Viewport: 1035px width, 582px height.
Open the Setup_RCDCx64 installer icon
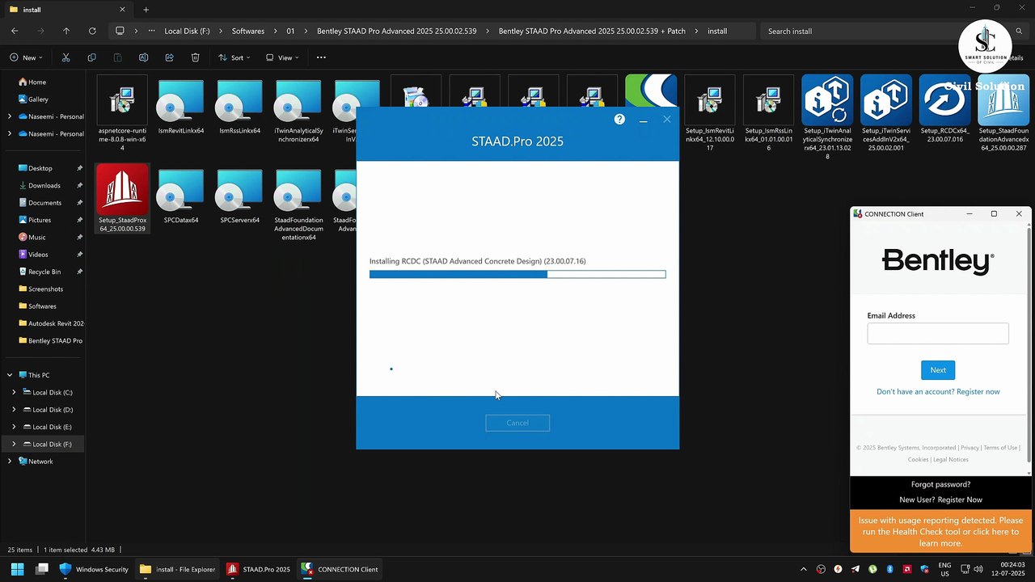click(x=944, y=100)
